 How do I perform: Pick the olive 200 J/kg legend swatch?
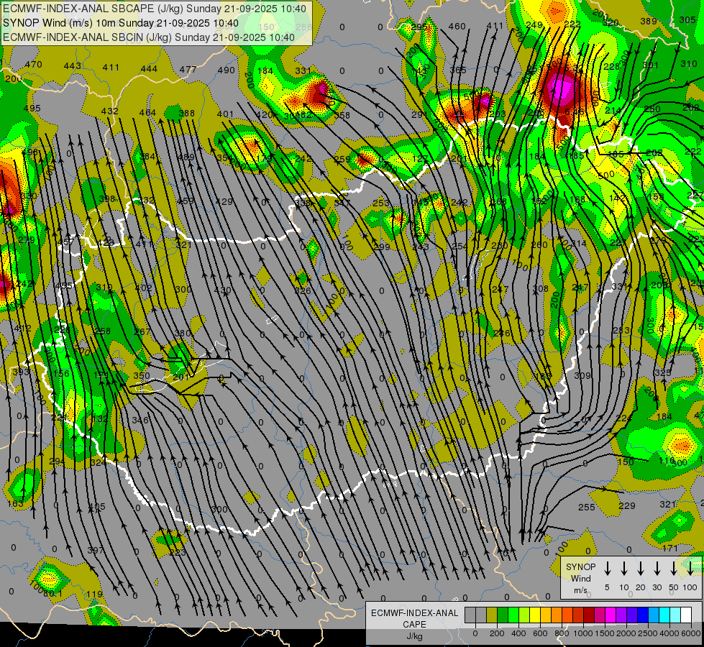click(492, 615)
